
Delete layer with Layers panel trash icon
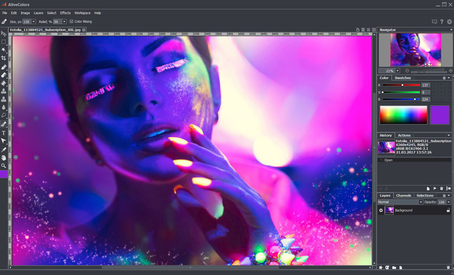tap(448, 268)
